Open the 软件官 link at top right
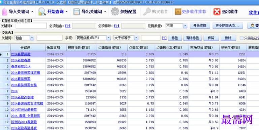Image resolution: width=259 pixels, height=130 pixels. click(254, 12)
